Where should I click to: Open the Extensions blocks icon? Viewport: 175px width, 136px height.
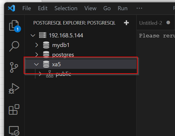[14, 109]
